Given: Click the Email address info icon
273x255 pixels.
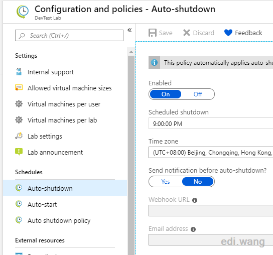Looking at the screenshot, I should [193, 229].
